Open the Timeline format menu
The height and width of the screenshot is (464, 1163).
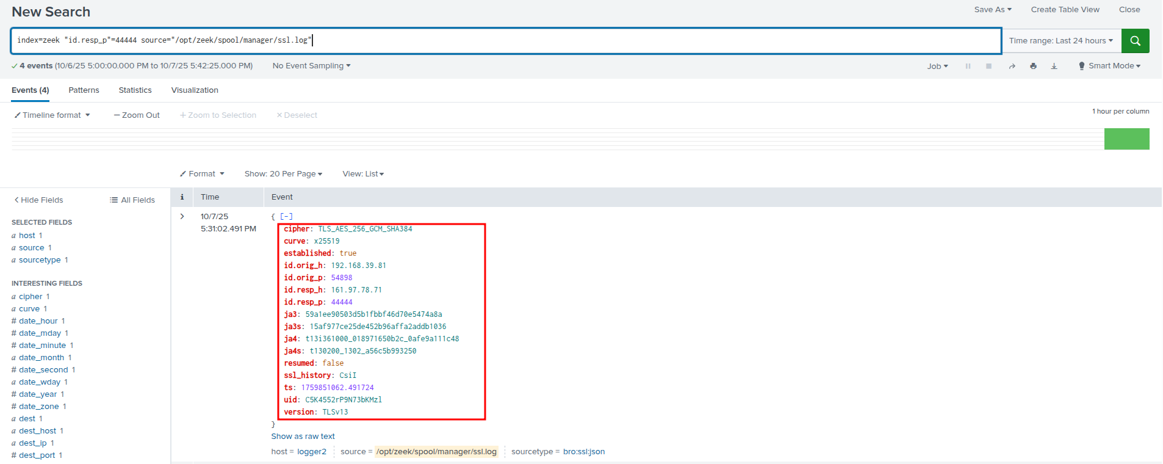pos(52,115)
